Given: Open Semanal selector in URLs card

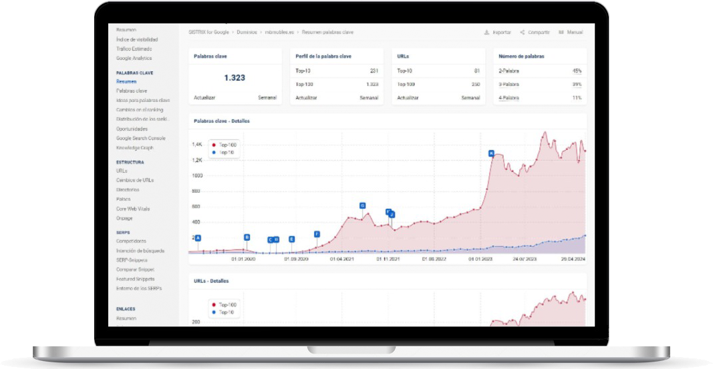Looking at the screenshot, I should pos(470,98).
